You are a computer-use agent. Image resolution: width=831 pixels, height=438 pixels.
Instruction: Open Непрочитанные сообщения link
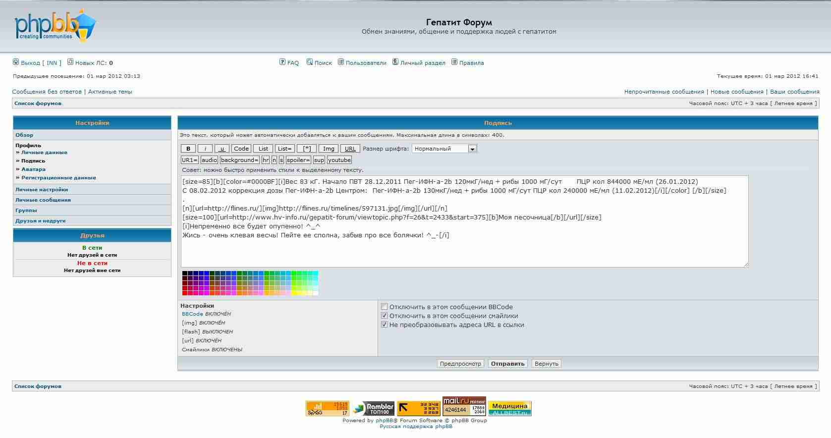tap(664, 92)
